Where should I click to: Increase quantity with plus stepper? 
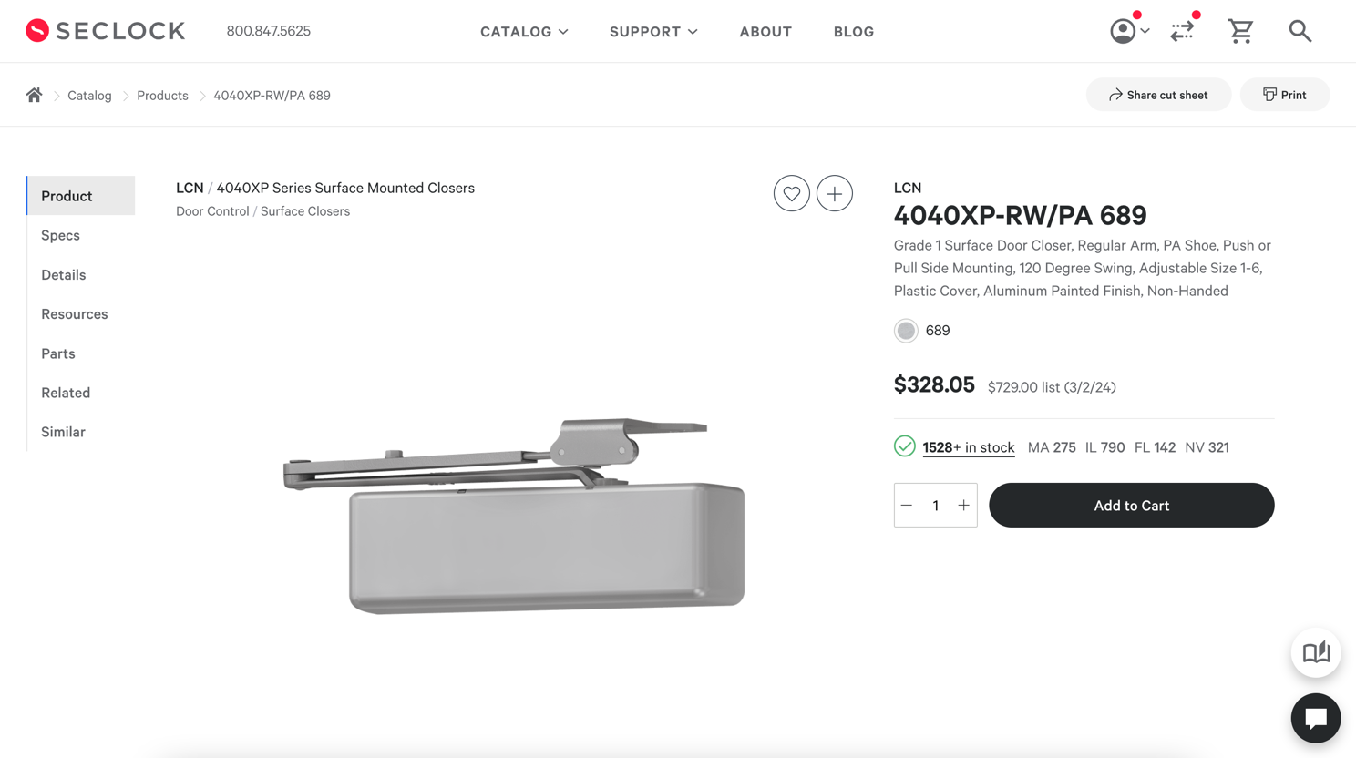963,505
